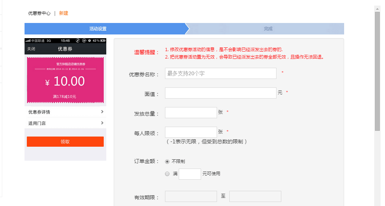Focus the 面值 amount input field
385x206 pixels.
click(x=220, y=93)
